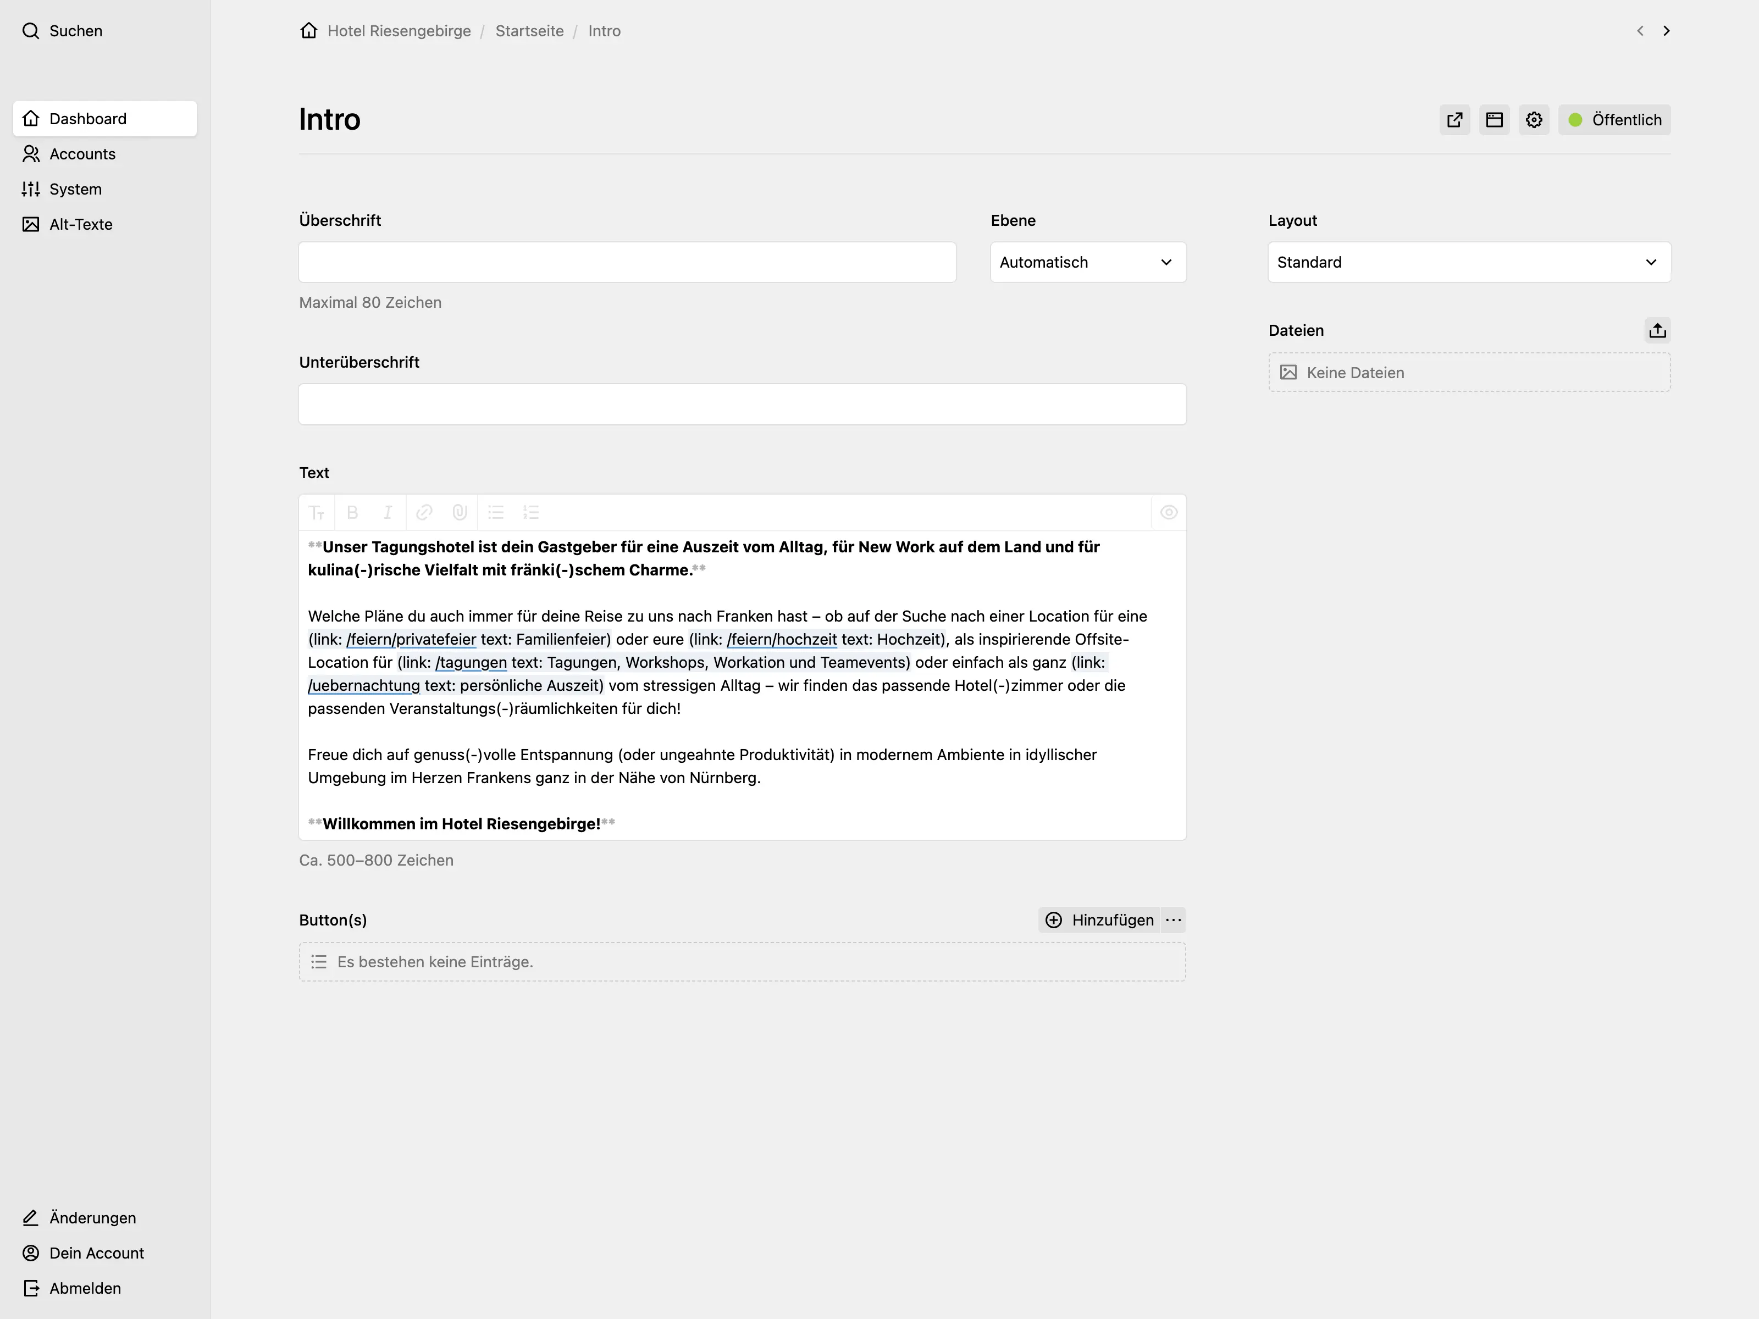1759x1319 pixels.
Task: Click the Dateien upload icon
Action: click(1657, 330)
